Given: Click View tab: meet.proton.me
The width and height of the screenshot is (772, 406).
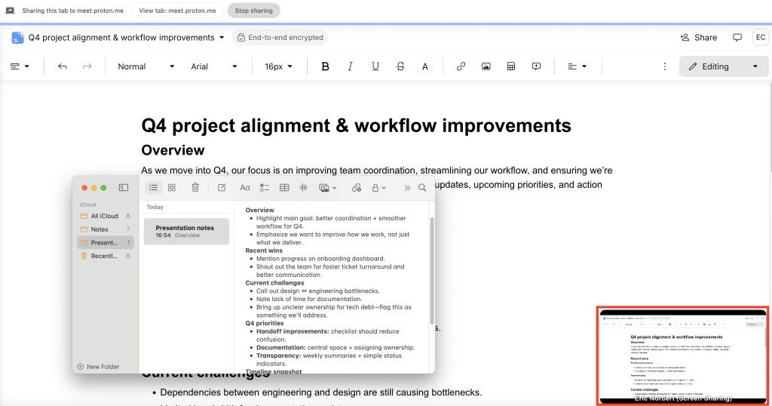Looking at the screenshot, I should pyautogui.click(x=177, y=11).
